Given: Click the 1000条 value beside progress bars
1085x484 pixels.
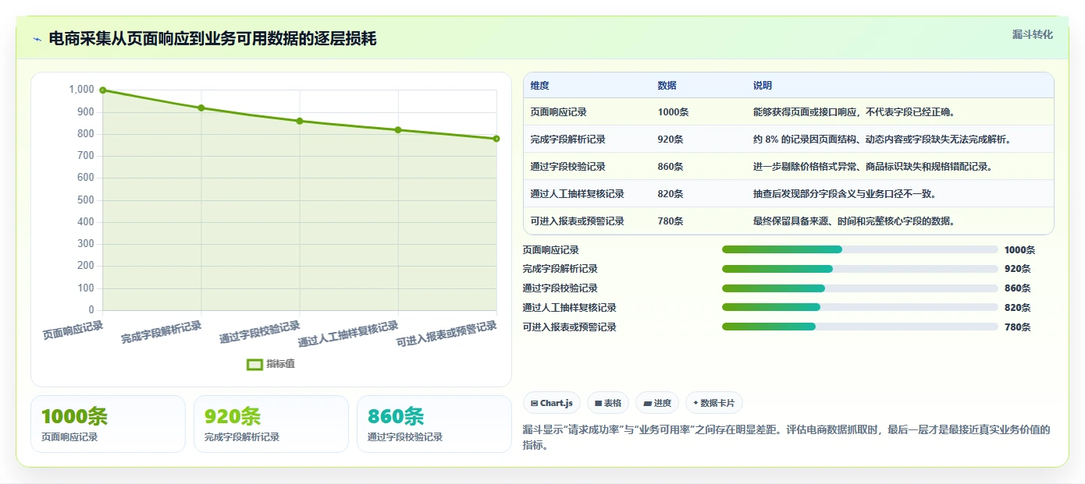Looking at the screenshot, I should tap(1019, 250).
